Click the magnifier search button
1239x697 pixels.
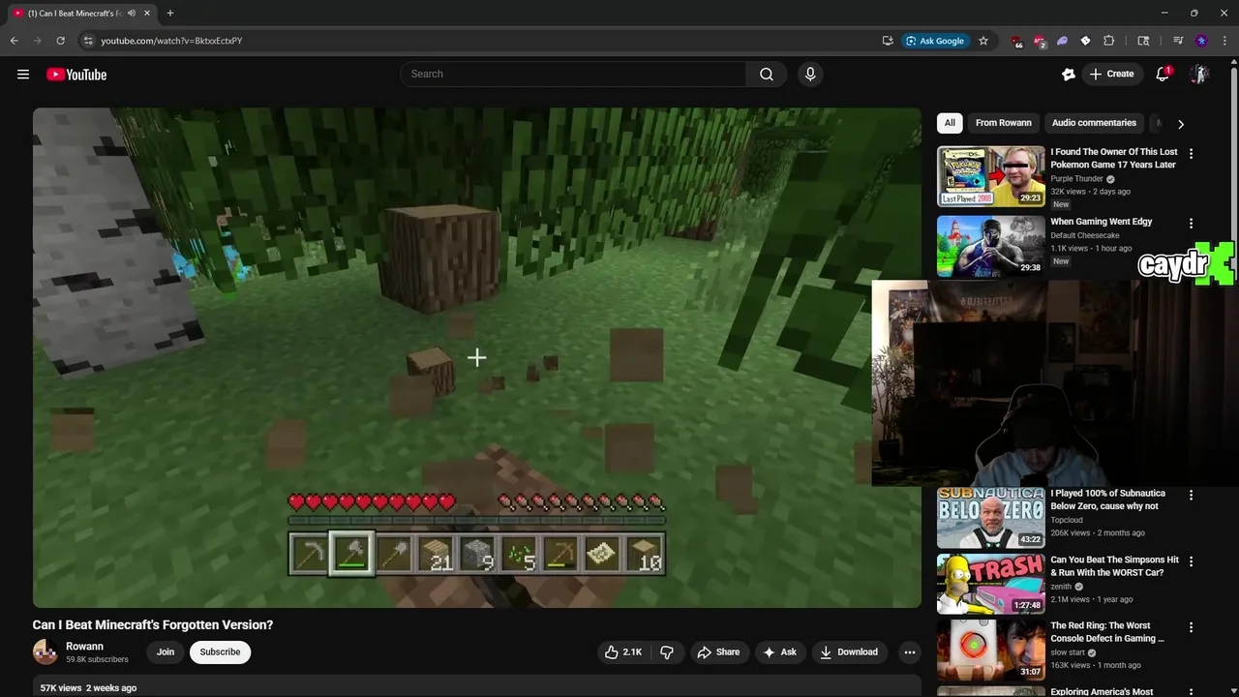(767, 74)
